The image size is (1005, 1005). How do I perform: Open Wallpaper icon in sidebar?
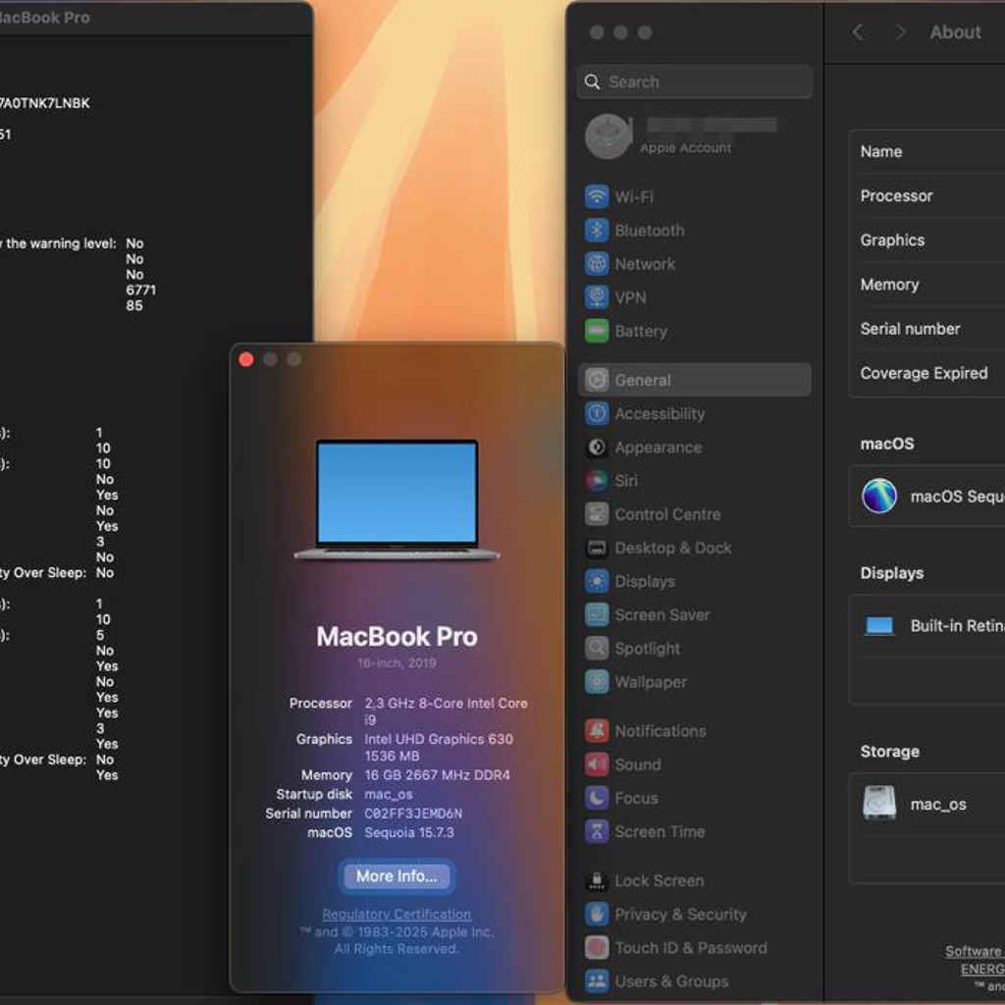click(x=596, y=682)
